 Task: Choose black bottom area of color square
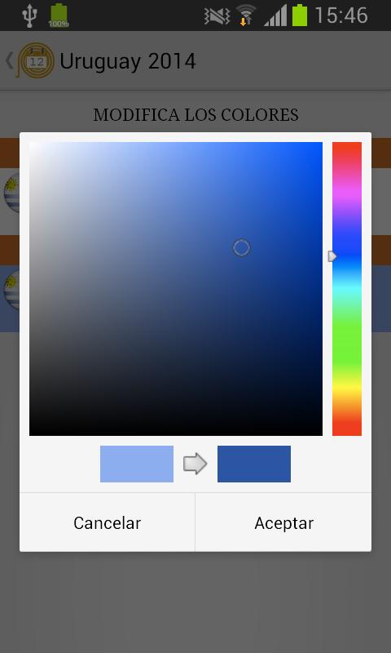click(x=176, y=431)
